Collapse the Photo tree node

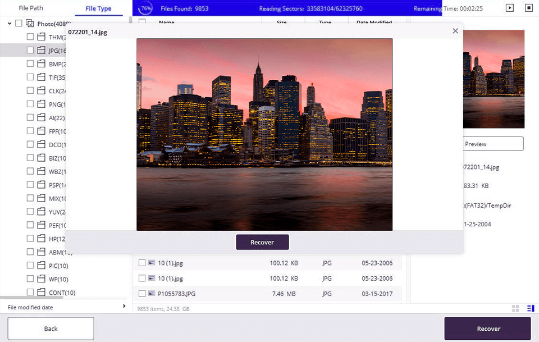(10, 24)
